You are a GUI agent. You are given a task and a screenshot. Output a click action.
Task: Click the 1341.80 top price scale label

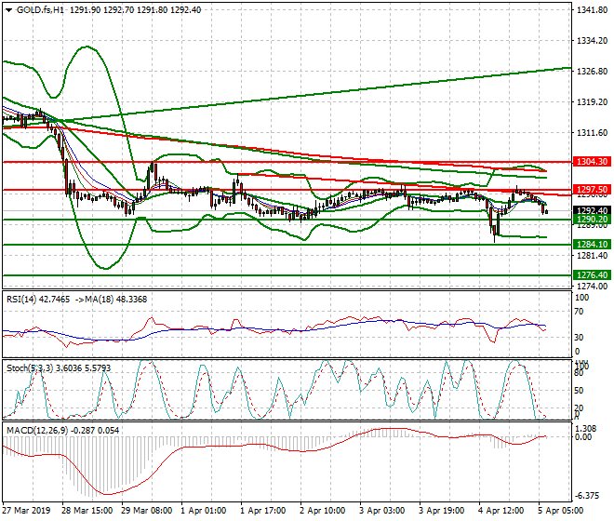[x=592, y=10]
